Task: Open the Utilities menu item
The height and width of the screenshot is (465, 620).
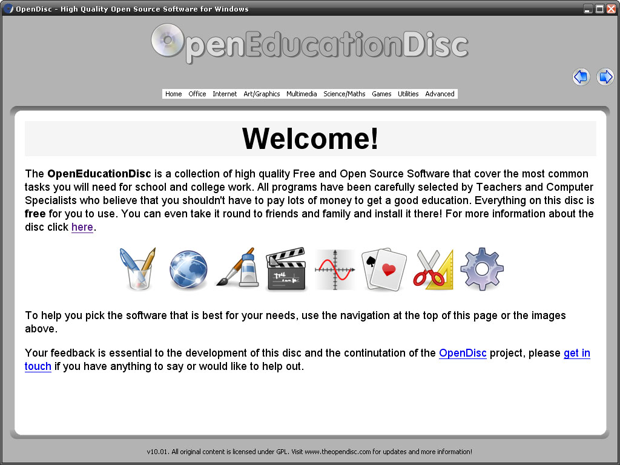Action: [x=408, y=94]
